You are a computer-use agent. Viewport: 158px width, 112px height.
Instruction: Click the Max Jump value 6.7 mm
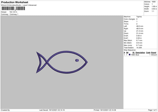click(139, 45)
